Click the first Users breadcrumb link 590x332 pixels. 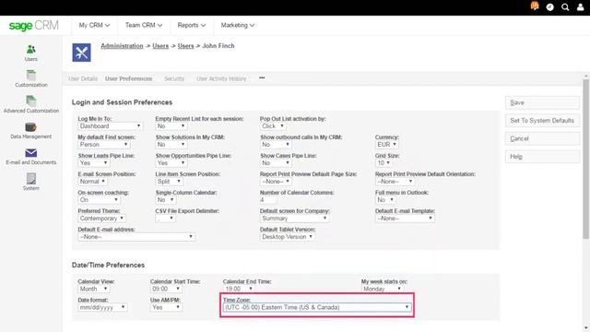[160, 46]
